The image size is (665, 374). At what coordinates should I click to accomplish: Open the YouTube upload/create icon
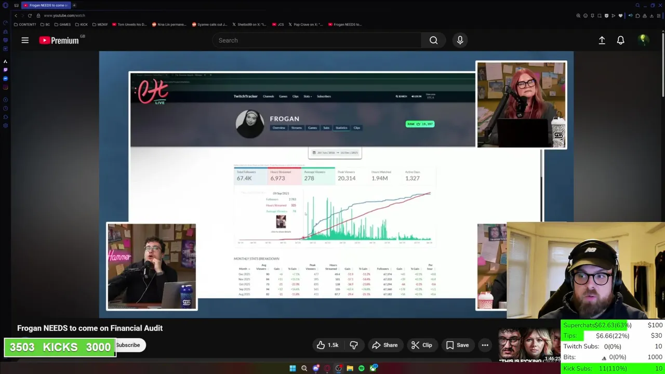point(602,40)
